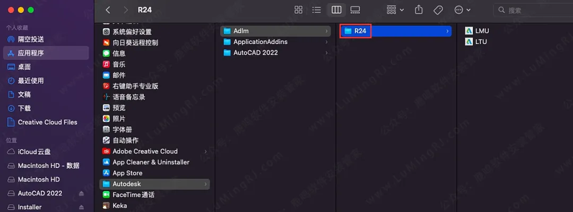The image size is (573, 212).
Task: Activate column view mode button
Action: coord(336,10)
